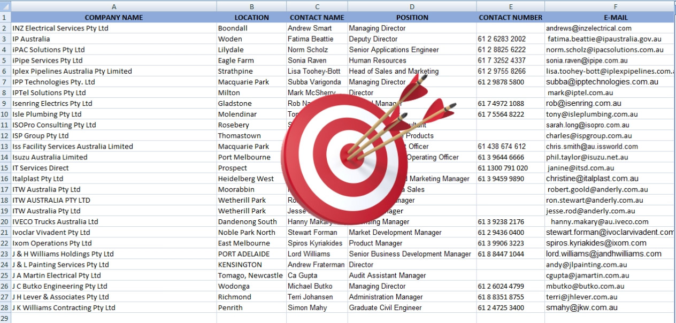Select cell IT Services Direct
676x323 pixels.
114,168
